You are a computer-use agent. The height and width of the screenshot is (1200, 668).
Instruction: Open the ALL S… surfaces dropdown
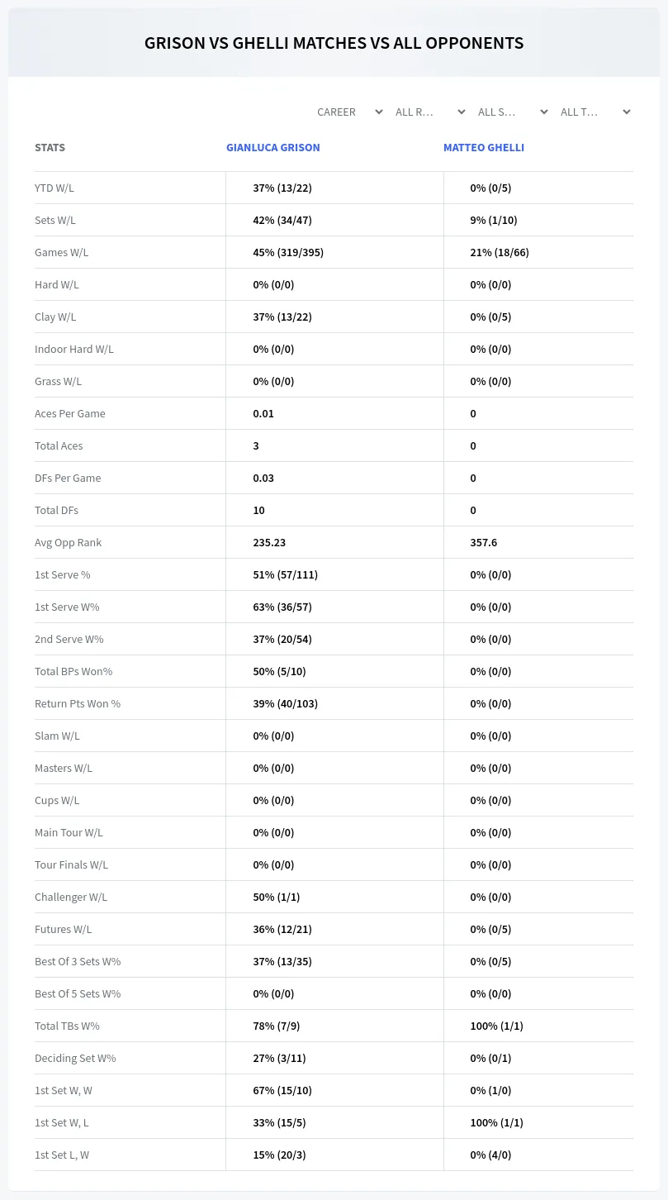click(511, 112)
